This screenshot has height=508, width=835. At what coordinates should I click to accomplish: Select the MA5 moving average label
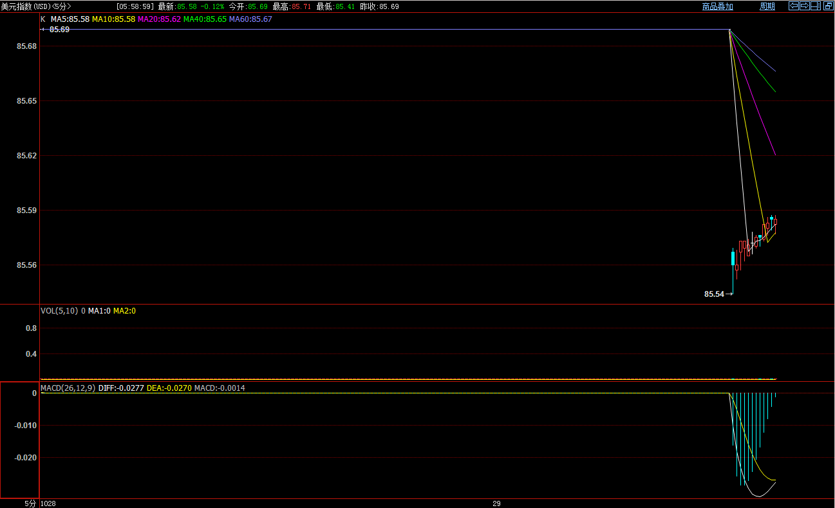(x=70, y=19)
